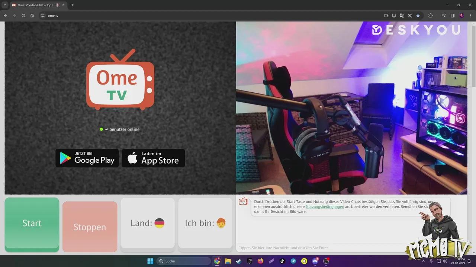Viewport: 476px width, 267px height.
Task: Open a new browser tab
Action: pos(72,5)
